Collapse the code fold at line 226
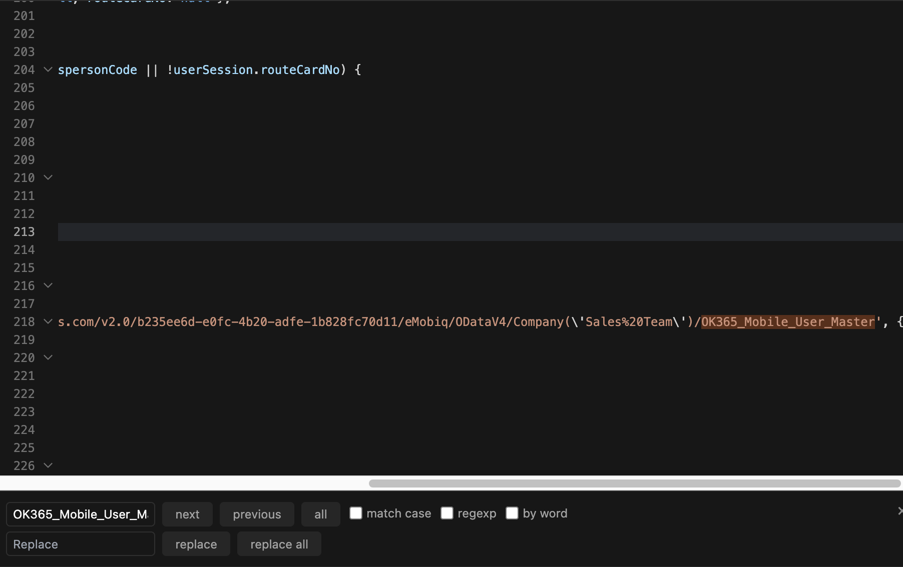 point(48,465)
